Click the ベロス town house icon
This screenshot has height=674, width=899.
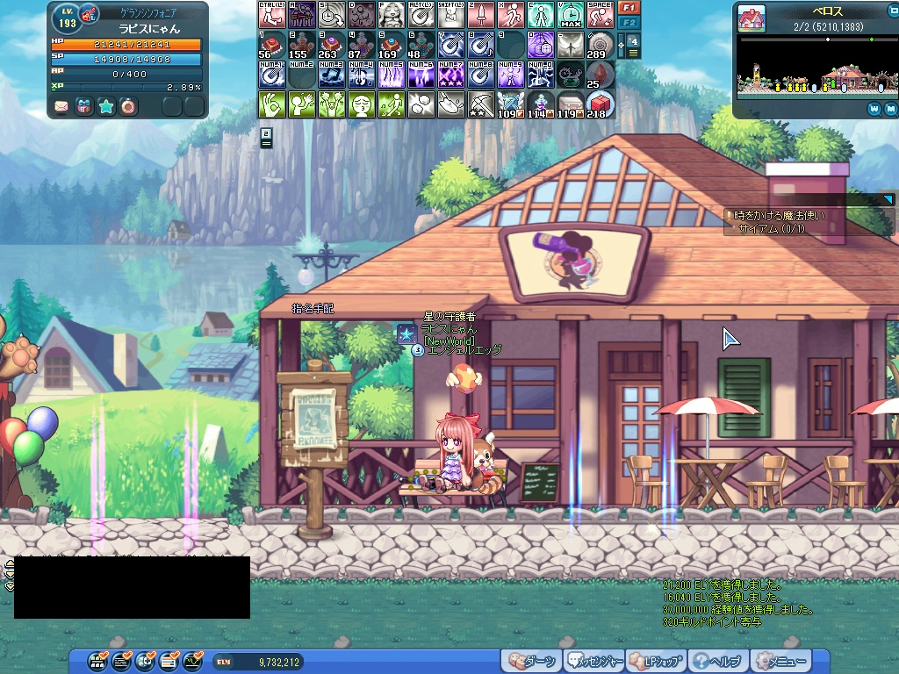click(752, 18)
